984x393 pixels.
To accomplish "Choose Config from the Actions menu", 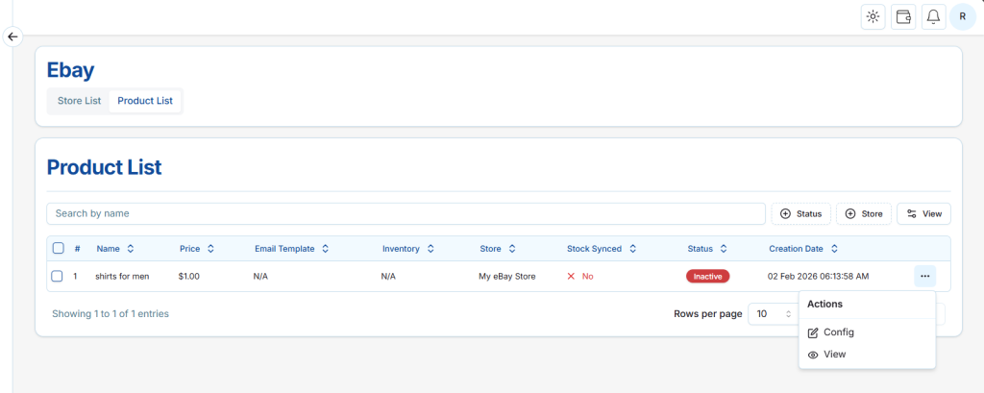I will tap(838, 332).
